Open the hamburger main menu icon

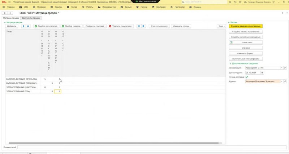pyautogui.click(x=9, y=2)
